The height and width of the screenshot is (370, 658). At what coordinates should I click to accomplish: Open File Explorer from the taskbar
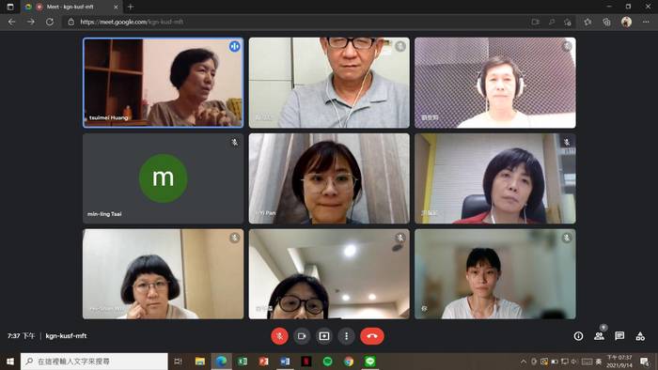coord(200,362)
